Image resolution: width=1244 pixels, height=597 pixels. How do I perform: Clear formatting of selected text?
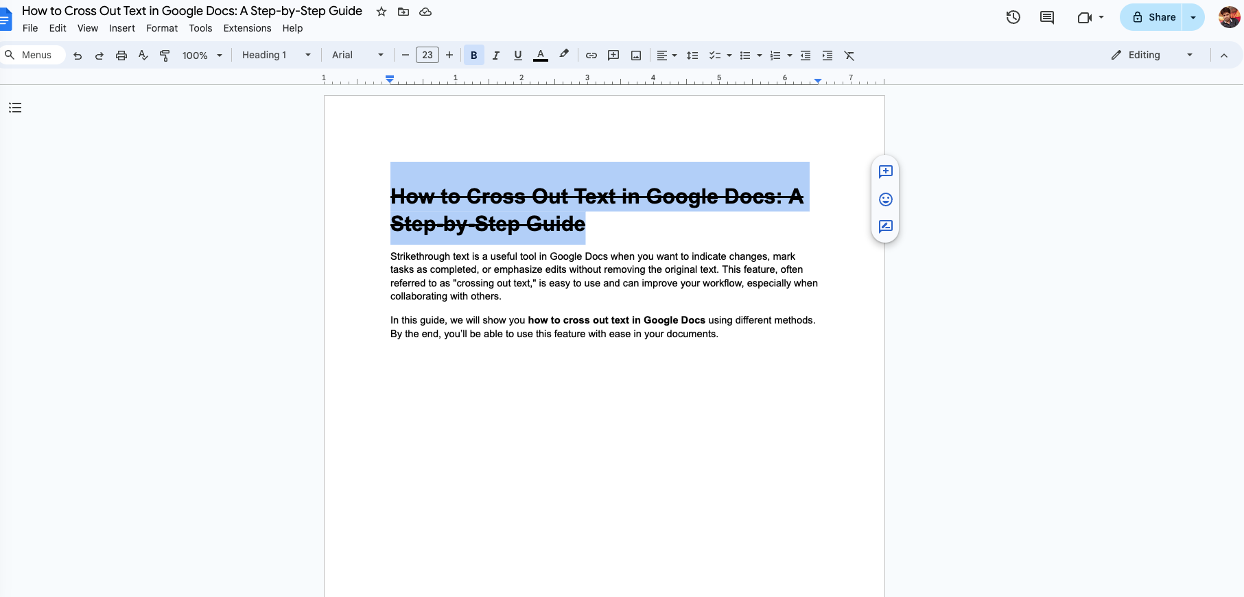(849, 56)
